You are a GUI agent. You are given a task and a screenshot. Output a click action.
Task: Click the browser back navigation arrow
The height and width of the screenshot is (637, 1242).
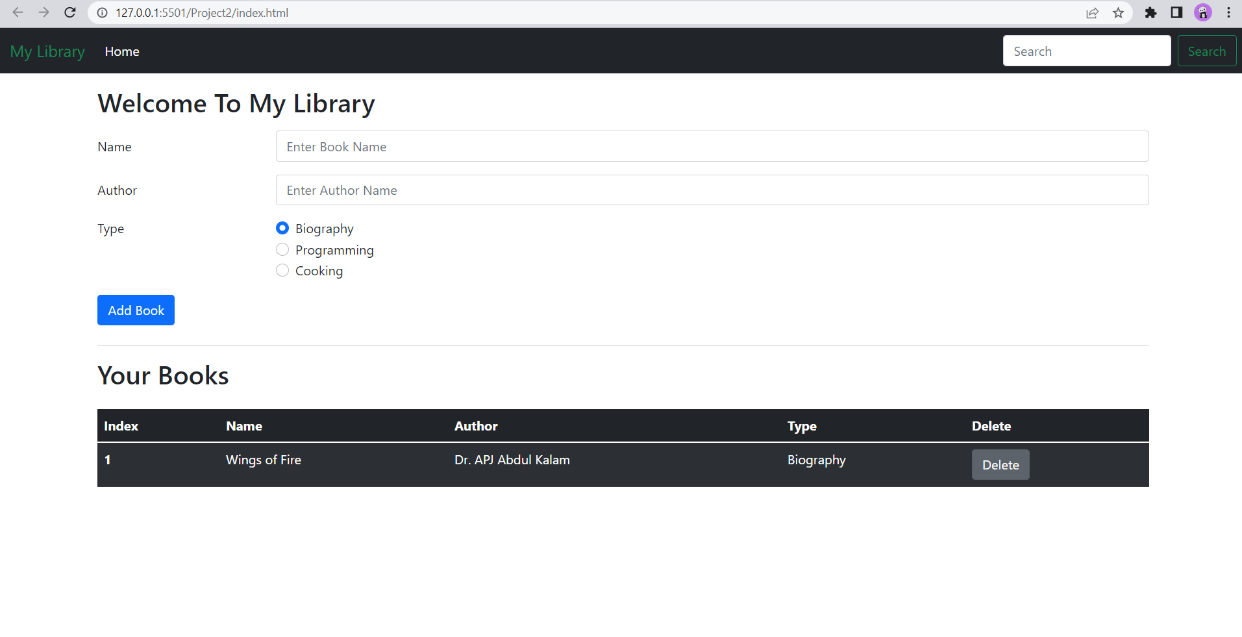[x=18, y=12]
